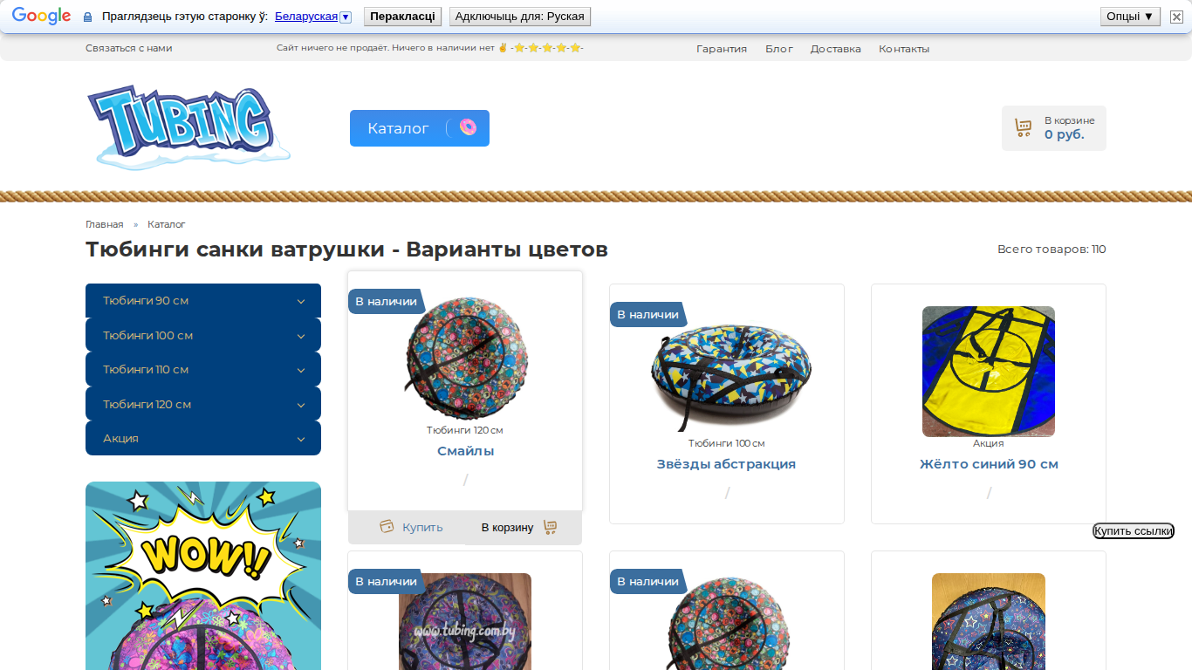Open the cart total 0 руб.
This screenshot has height=670, width=1192.
pos(1065,134)
